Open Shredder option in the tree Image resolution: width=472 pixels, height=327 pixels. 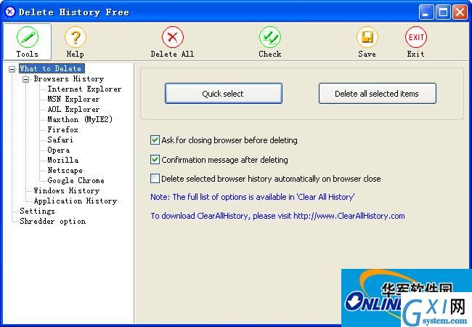click(x=53, y=222)
